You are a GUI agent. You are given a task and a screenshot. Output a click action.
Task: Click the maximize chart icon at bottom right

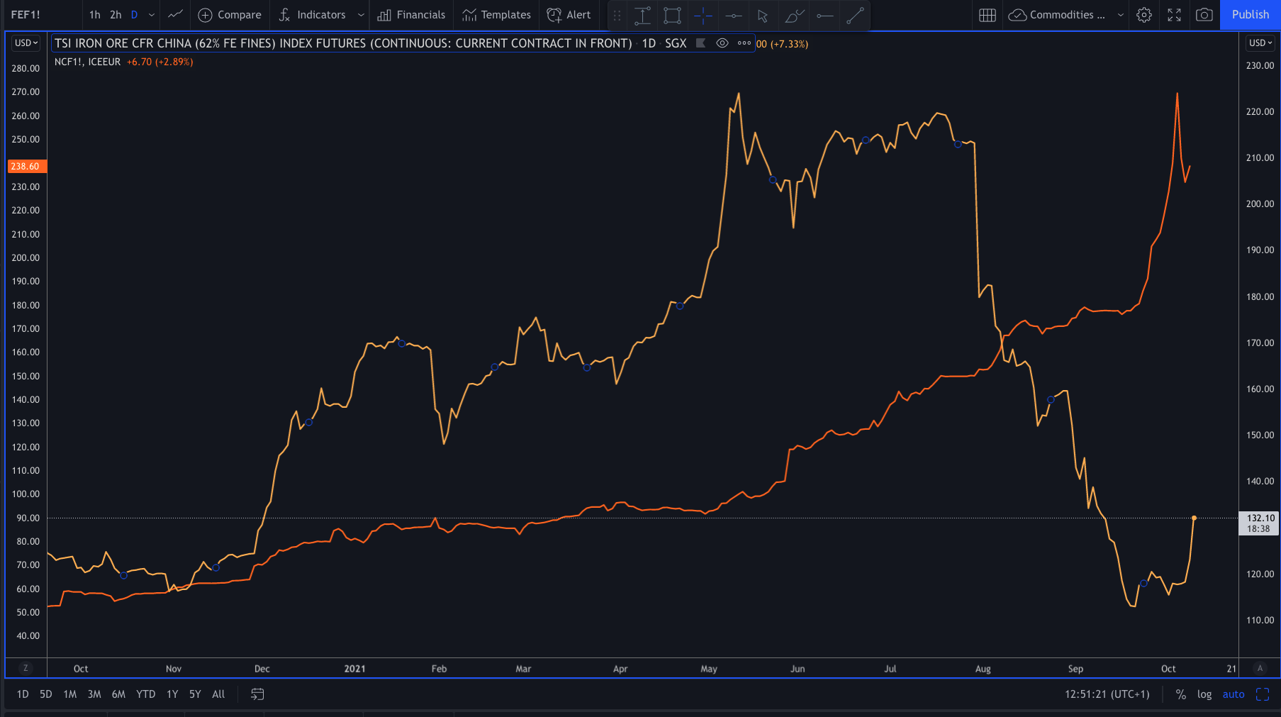point(1263,694)
